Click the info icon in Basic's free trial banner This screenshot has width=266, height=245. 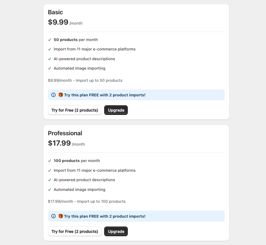pos(53,95)
